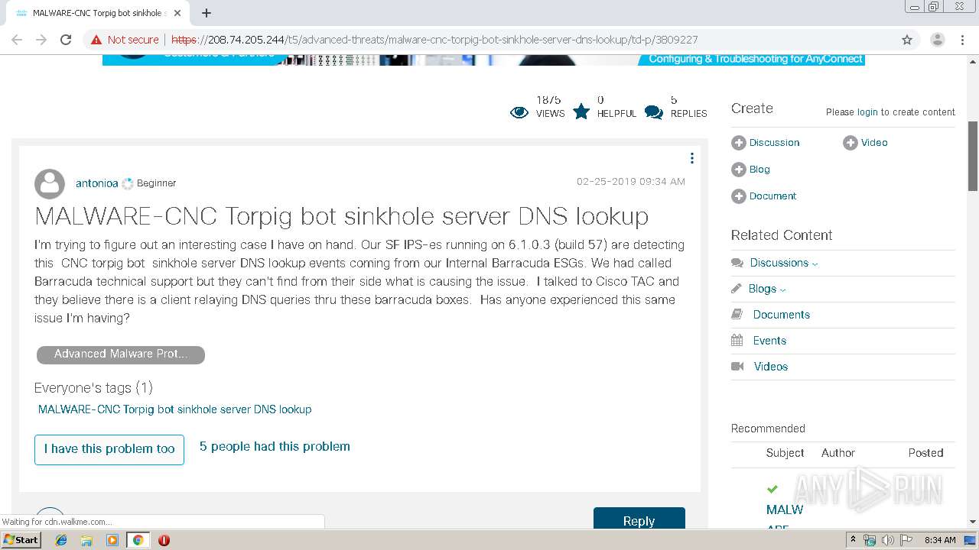979x550 pixels.
Task: Open the MALWARE-CNC Torpig bot tag link
Action: (174, 409)
